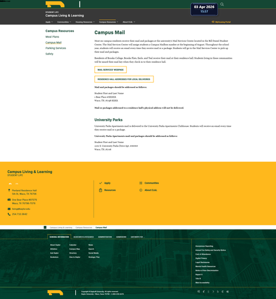Open the Social Media footer link
276x299 pixels.
(x=93, y=253)
